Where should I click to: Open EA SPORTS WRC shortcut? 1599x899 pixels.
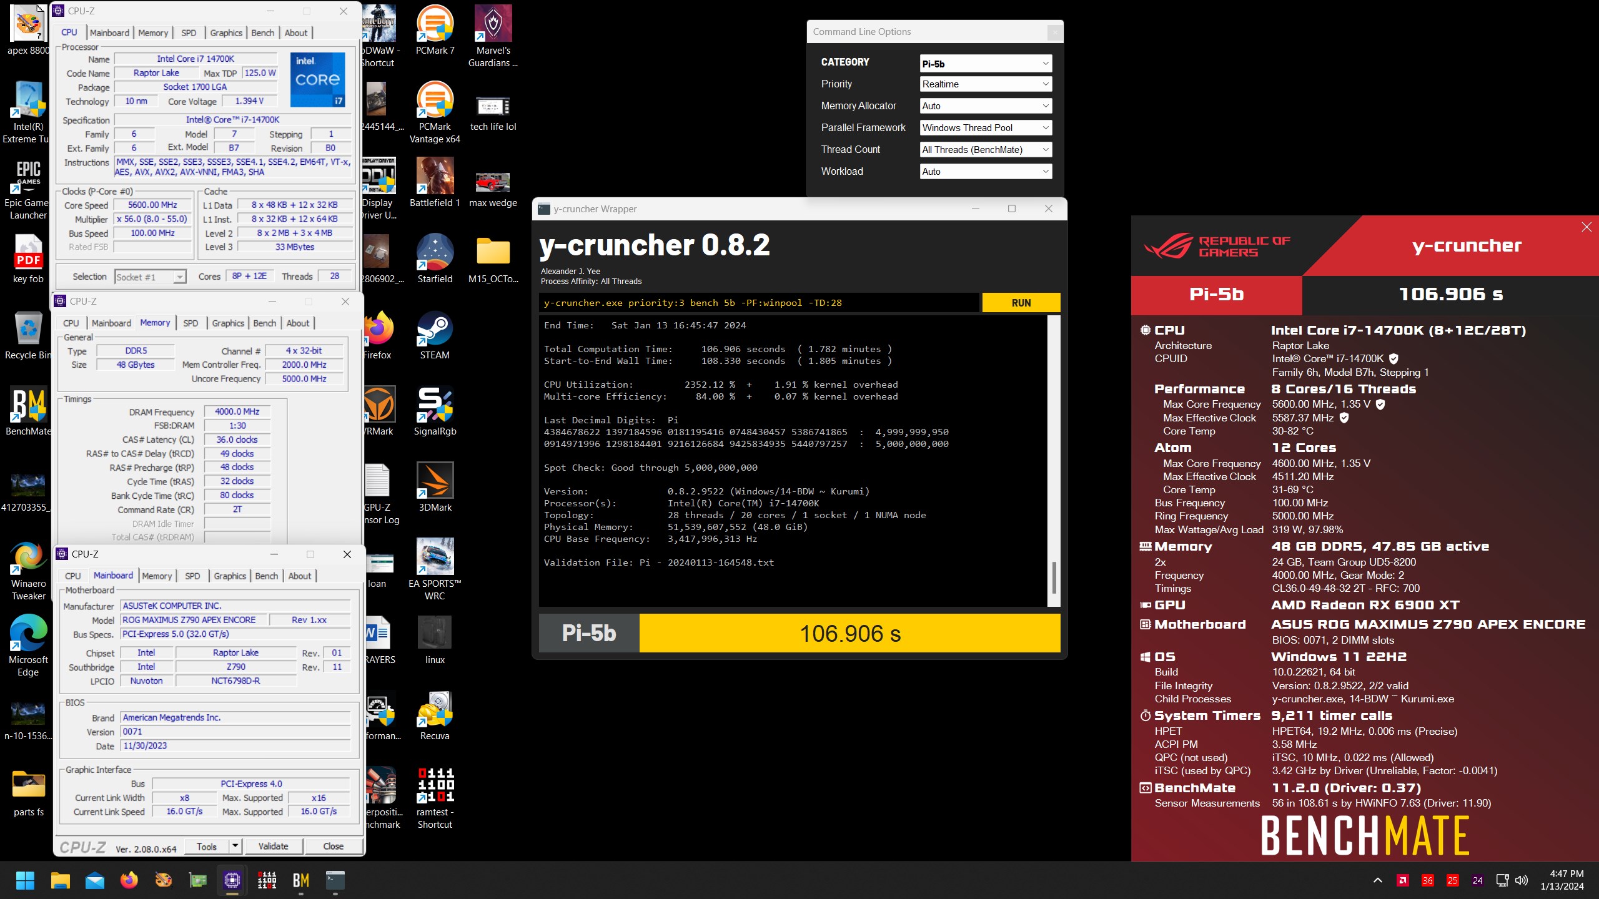tap(435, 569)
